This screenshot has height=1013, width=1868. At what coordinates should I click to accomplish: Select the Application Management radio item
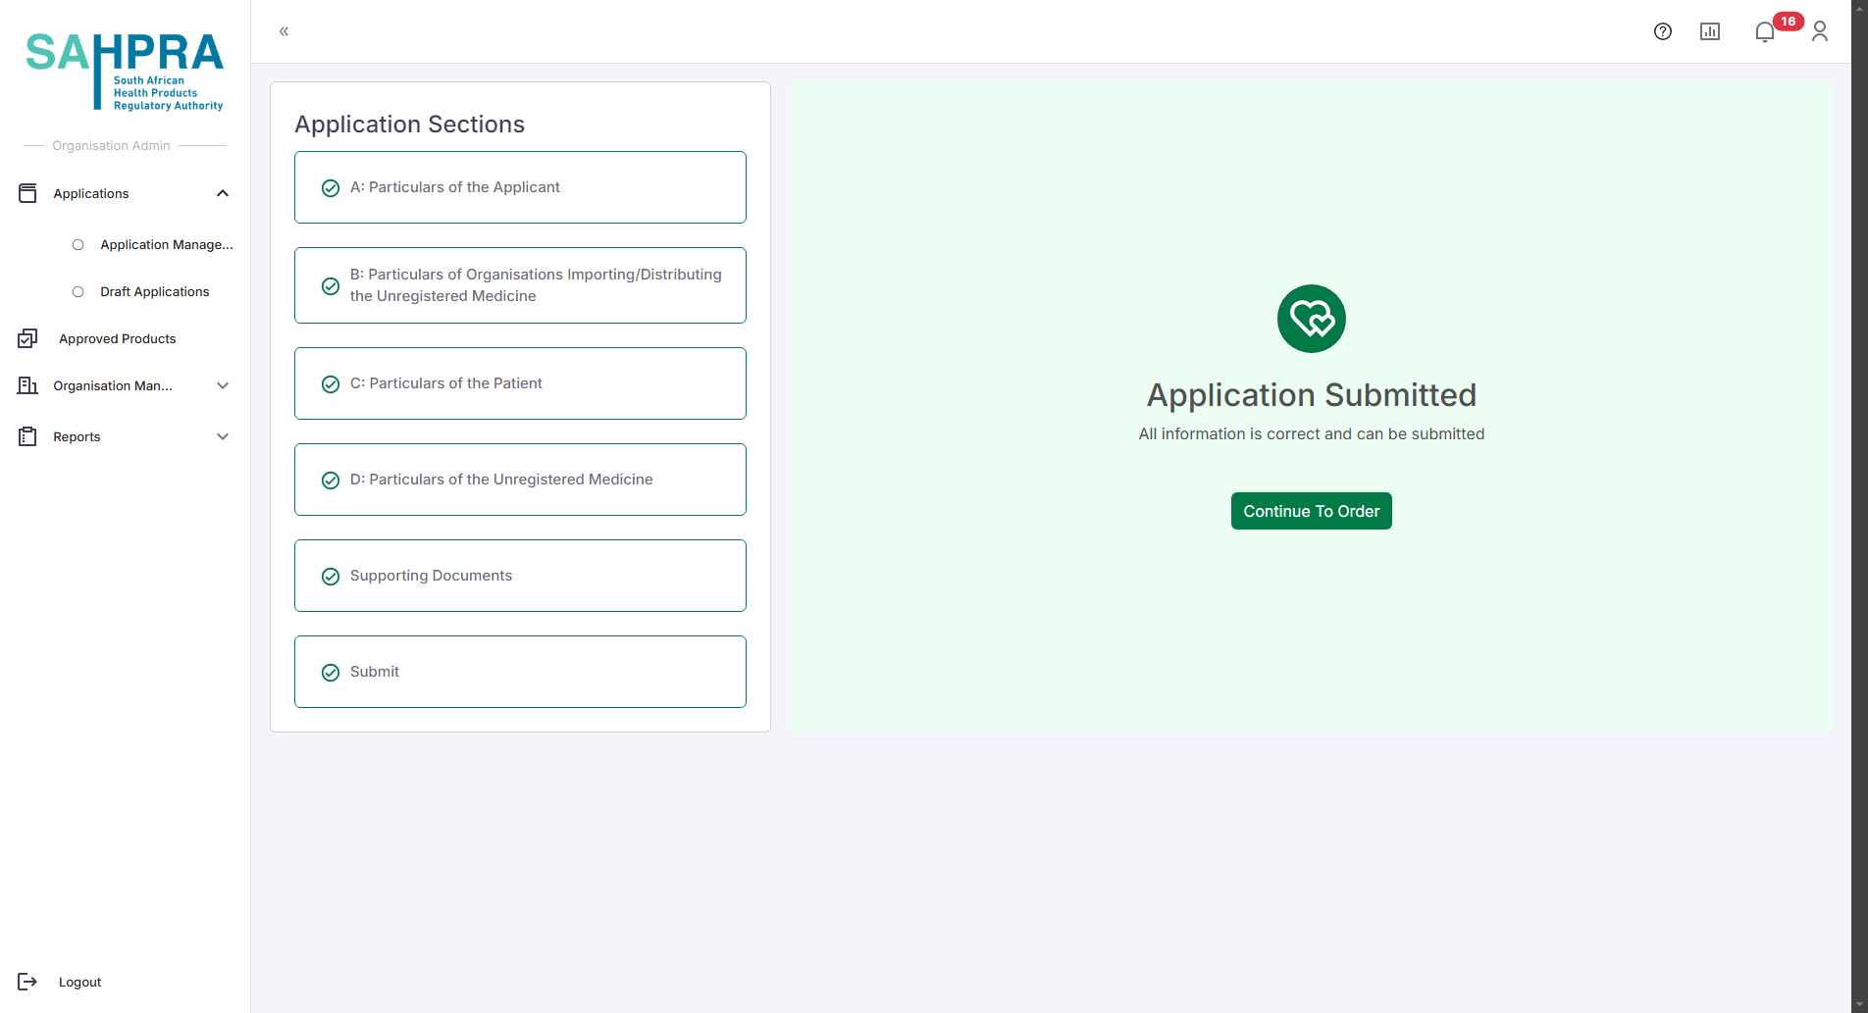(78, 245)
